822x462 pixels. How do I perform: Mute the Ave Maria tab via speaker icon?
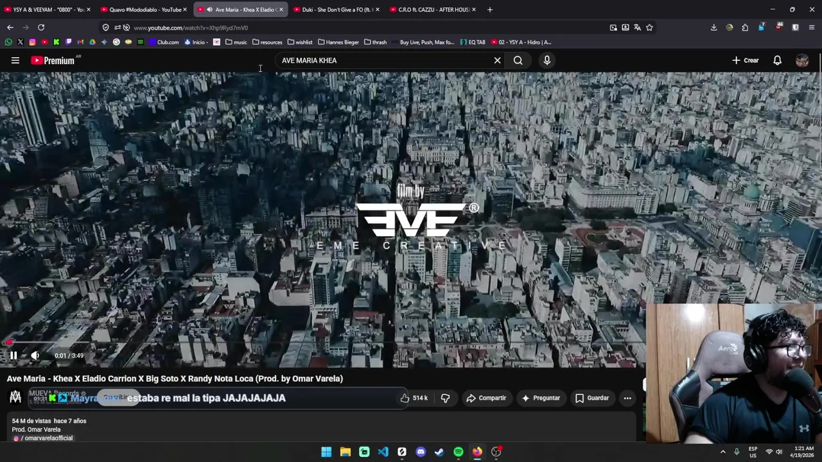[209, 10]
